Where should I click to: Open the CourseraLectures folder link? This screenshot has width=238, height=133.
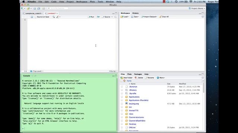click(136, 117)
